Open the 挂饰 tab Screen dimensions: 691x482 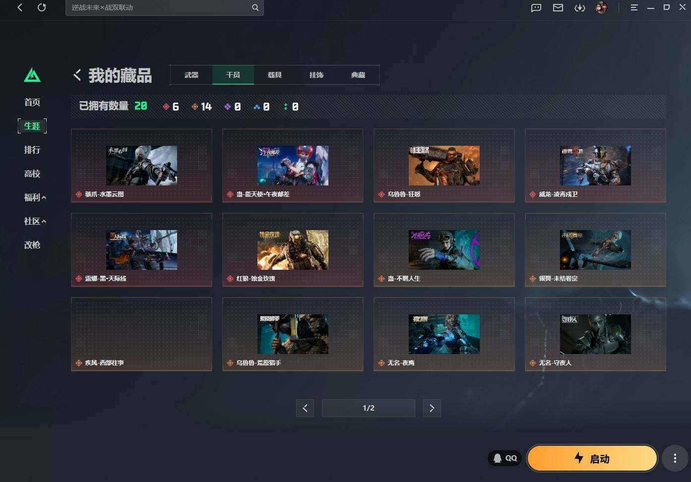[316, 75]
